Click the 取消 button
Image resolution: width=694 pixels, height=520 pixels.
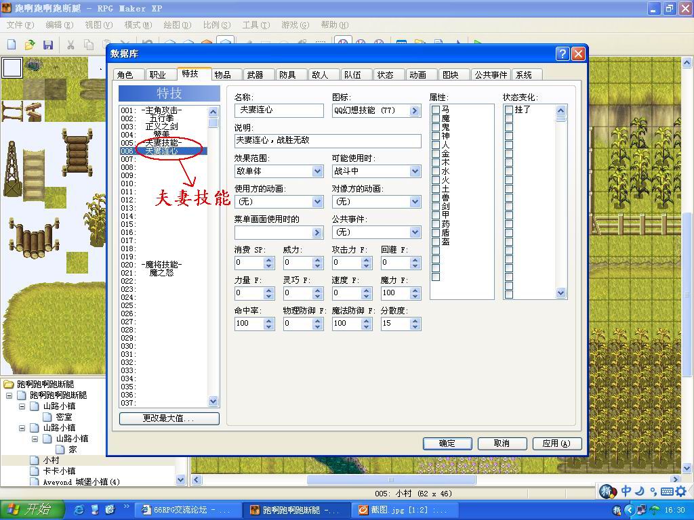[502, 443]
